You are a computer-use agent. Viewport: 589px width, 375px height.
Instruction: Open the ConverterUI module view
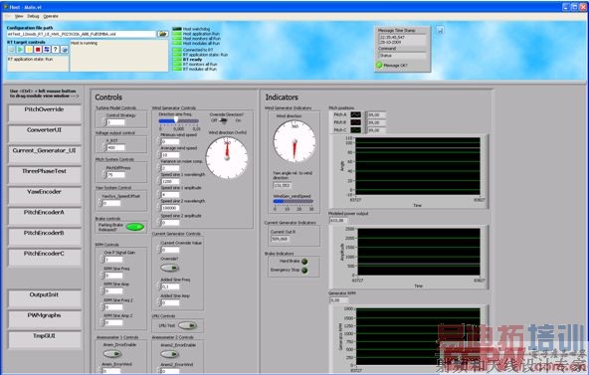click(x=45, y=133)
